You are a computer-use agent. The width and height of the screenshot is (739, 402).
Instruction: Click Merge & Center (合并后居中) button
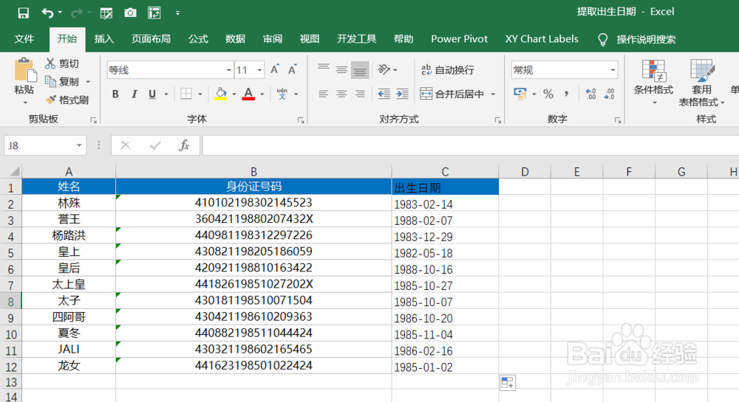pos(452,94)
